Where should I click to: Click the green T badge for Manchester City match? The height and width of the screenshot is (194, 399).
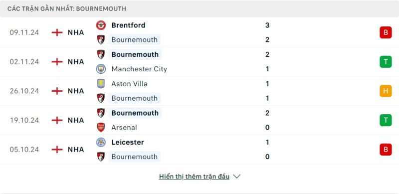386,62
